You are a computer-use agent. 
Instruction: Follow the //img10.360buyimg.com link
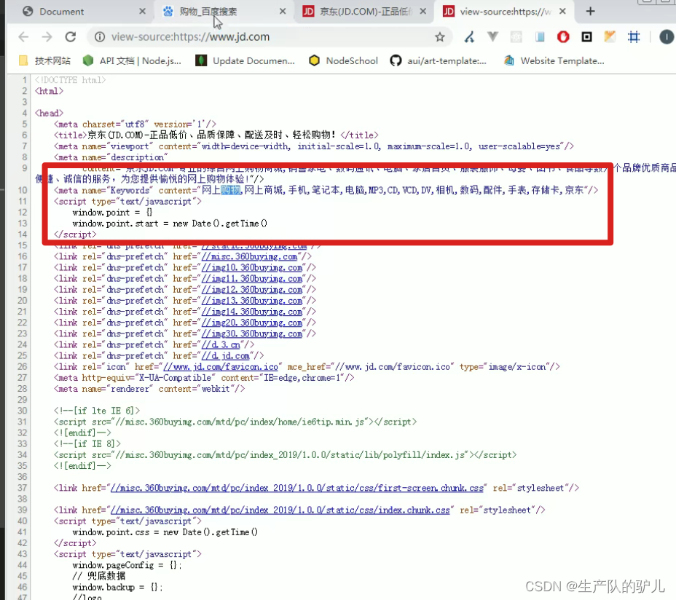tap(252, 268)
